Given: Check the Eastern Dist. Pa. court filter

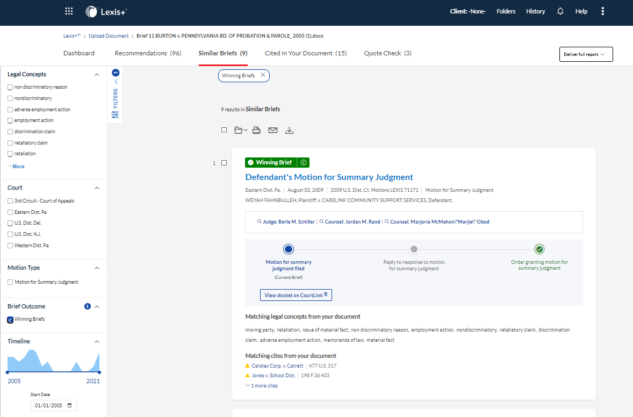Looking at the screenshot, I should click(x=10, y=212).
